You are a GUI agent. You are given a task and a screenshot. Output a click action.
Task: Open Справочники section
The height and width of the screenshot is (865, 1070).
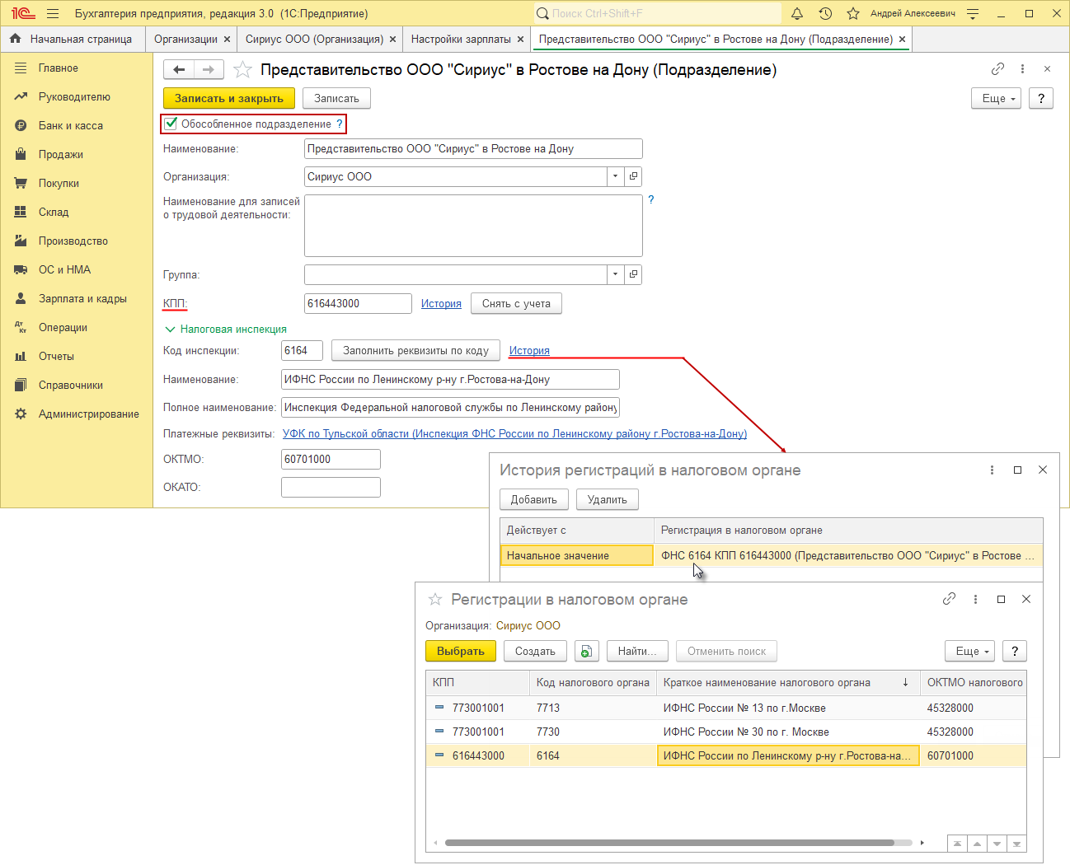tap(70, 386)
